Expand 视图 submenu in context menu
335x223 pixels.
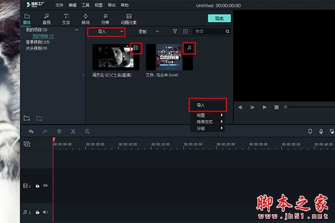[x=207, y=115]
